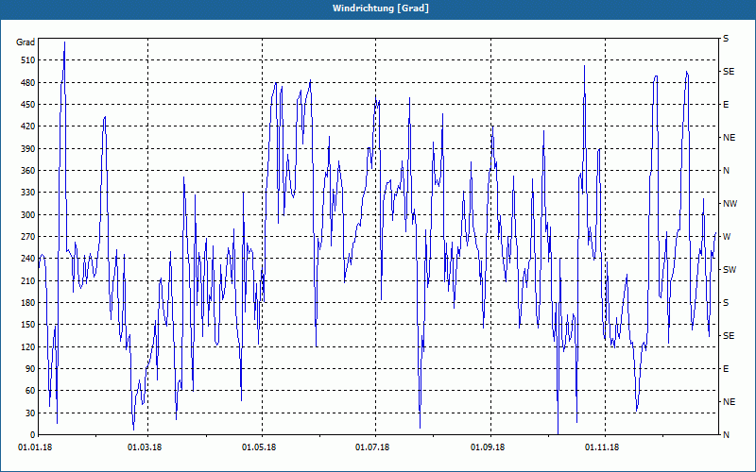Click the 01.01.18 date label
756x472 pixels.
click(35, 447)
